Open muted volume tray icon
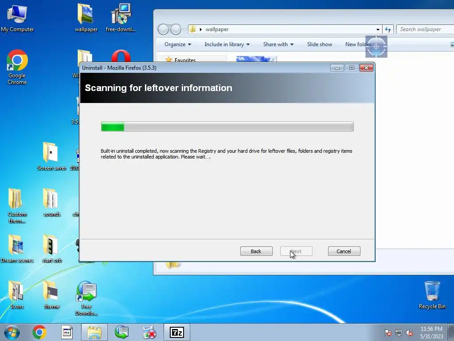 pyautogui.click(x=409, y=333)
